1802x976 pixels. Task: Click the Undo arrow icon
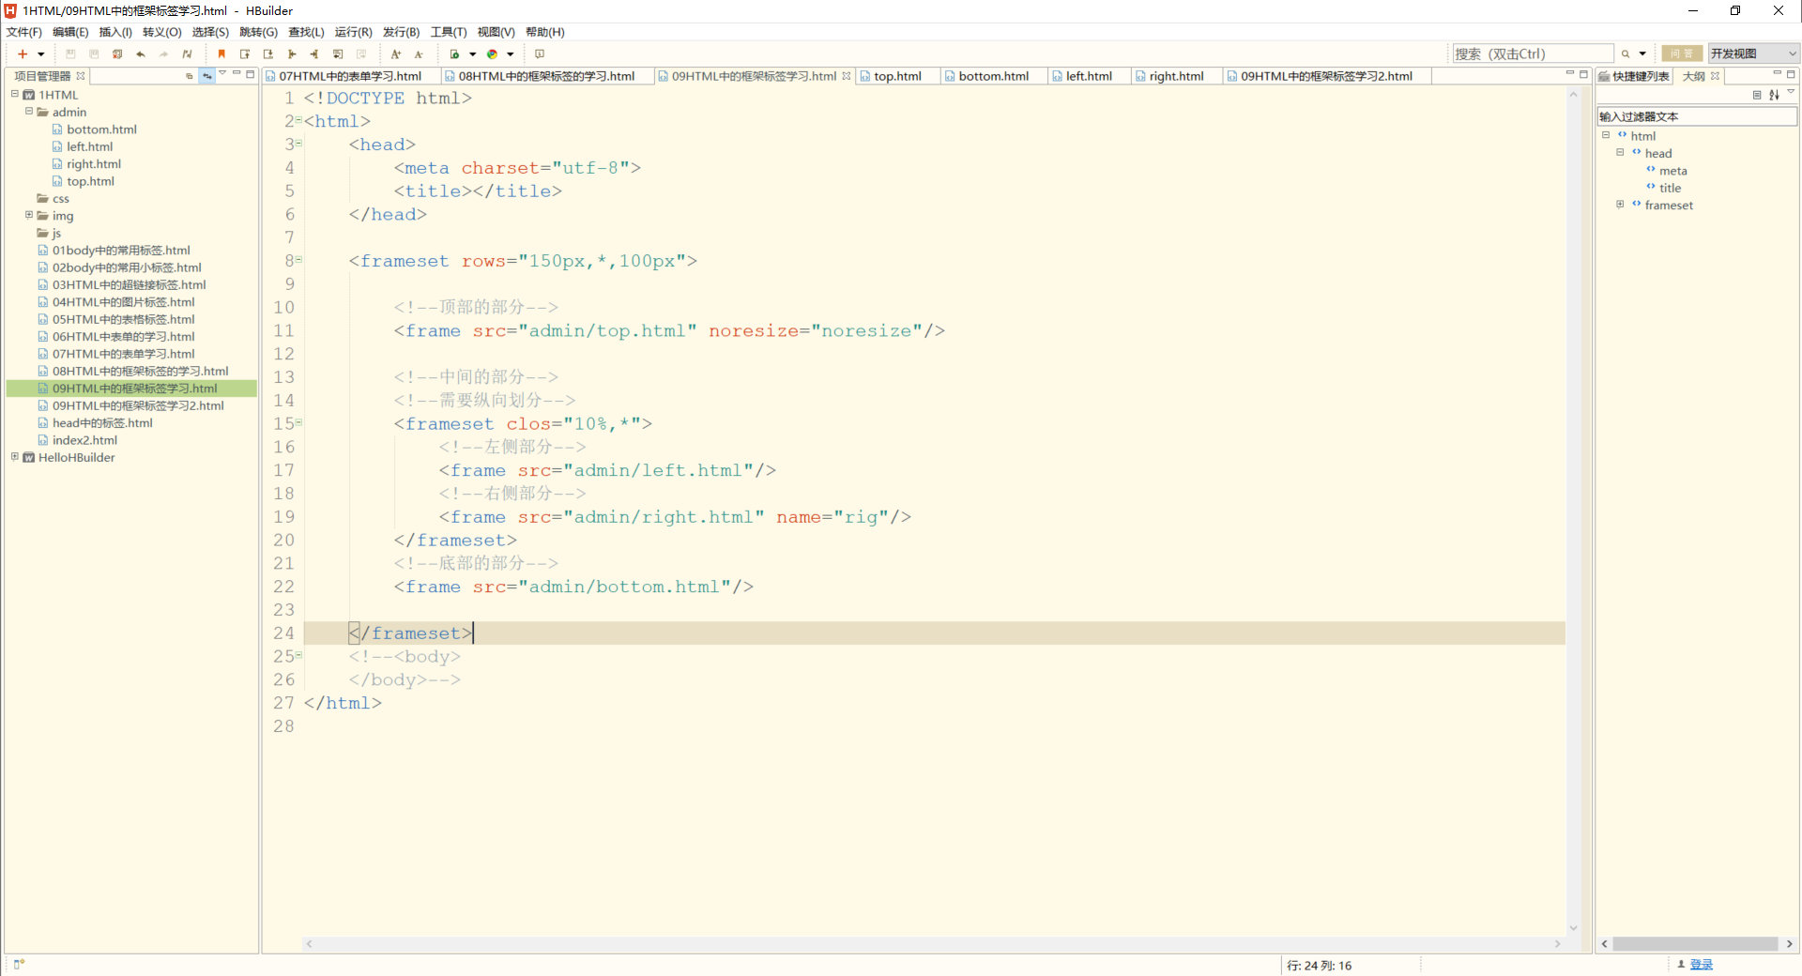pyautogui.click(x=141, y=54)
